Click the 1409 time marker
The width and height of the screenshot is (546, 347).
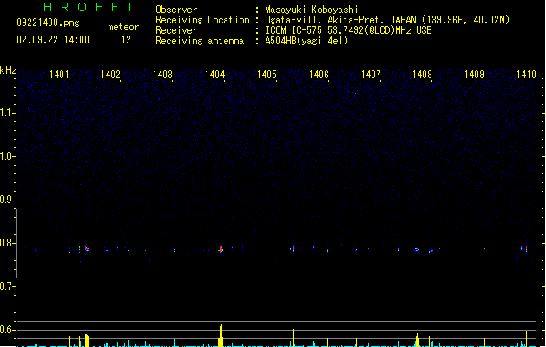coord(474,75)
